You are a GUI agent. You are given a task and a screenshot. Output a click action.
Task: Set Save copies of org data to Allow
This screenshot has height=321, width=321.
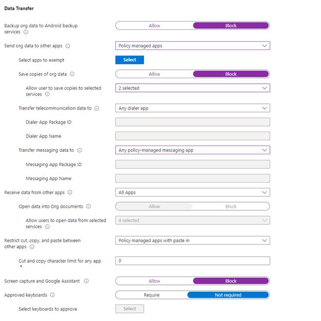coord(154,74)
